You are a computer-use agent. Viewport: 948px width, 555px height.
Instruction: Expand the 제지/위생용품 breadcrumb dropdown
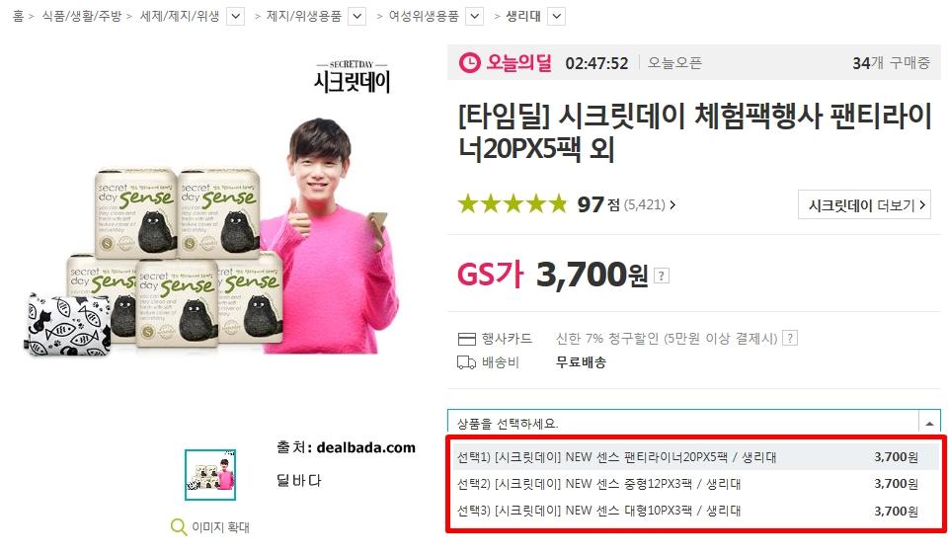[x=357, y=17]
